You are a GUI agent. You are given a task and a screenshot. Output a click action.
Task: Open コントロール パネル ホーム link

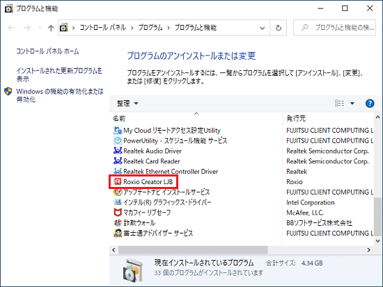point(47,51)
